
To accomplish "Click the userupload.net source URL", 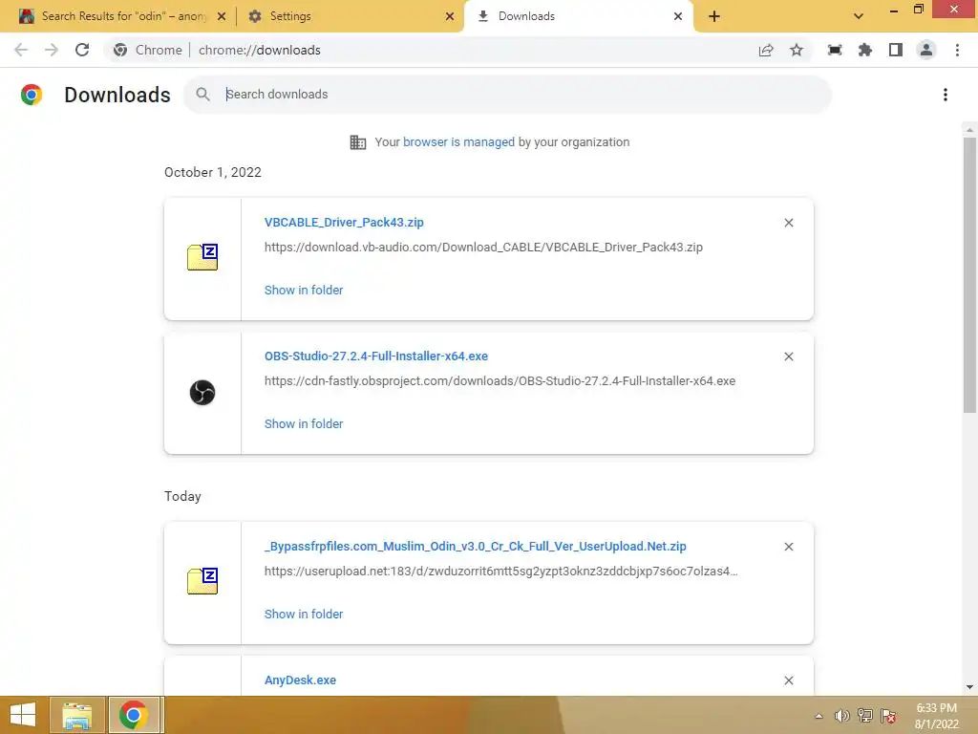I will tap(500, 572).
